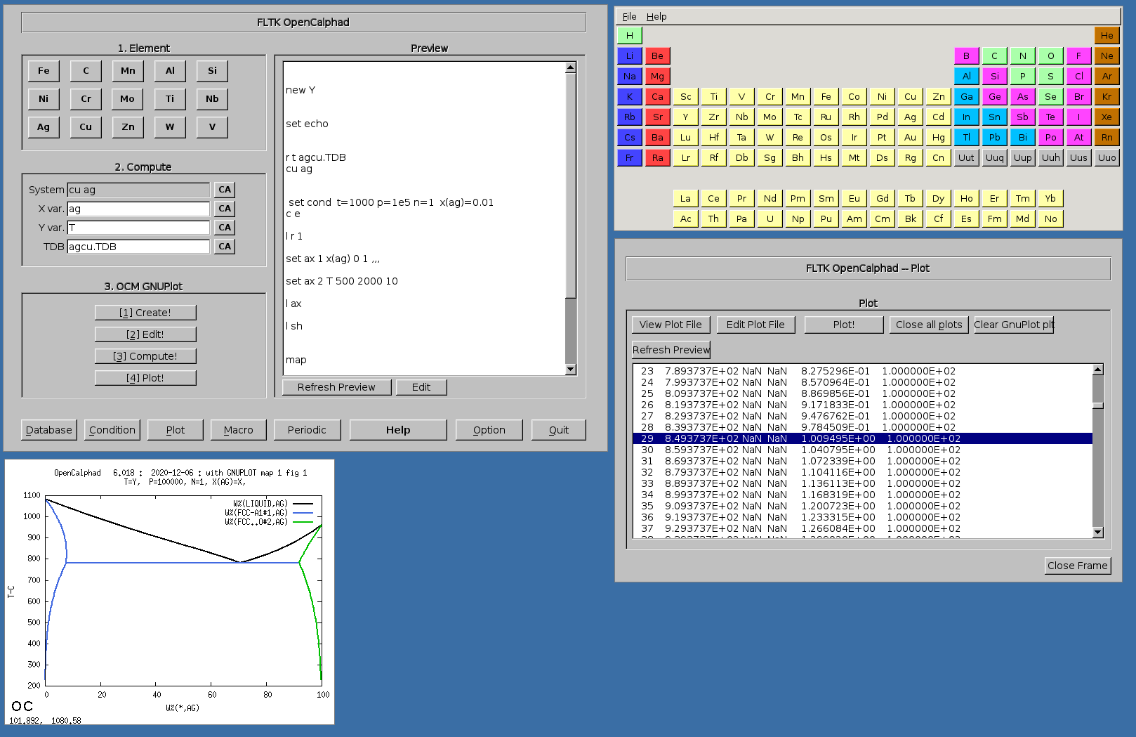
Task: Click scroll up arrow of macro Preview pane
Action: point(571,67)
